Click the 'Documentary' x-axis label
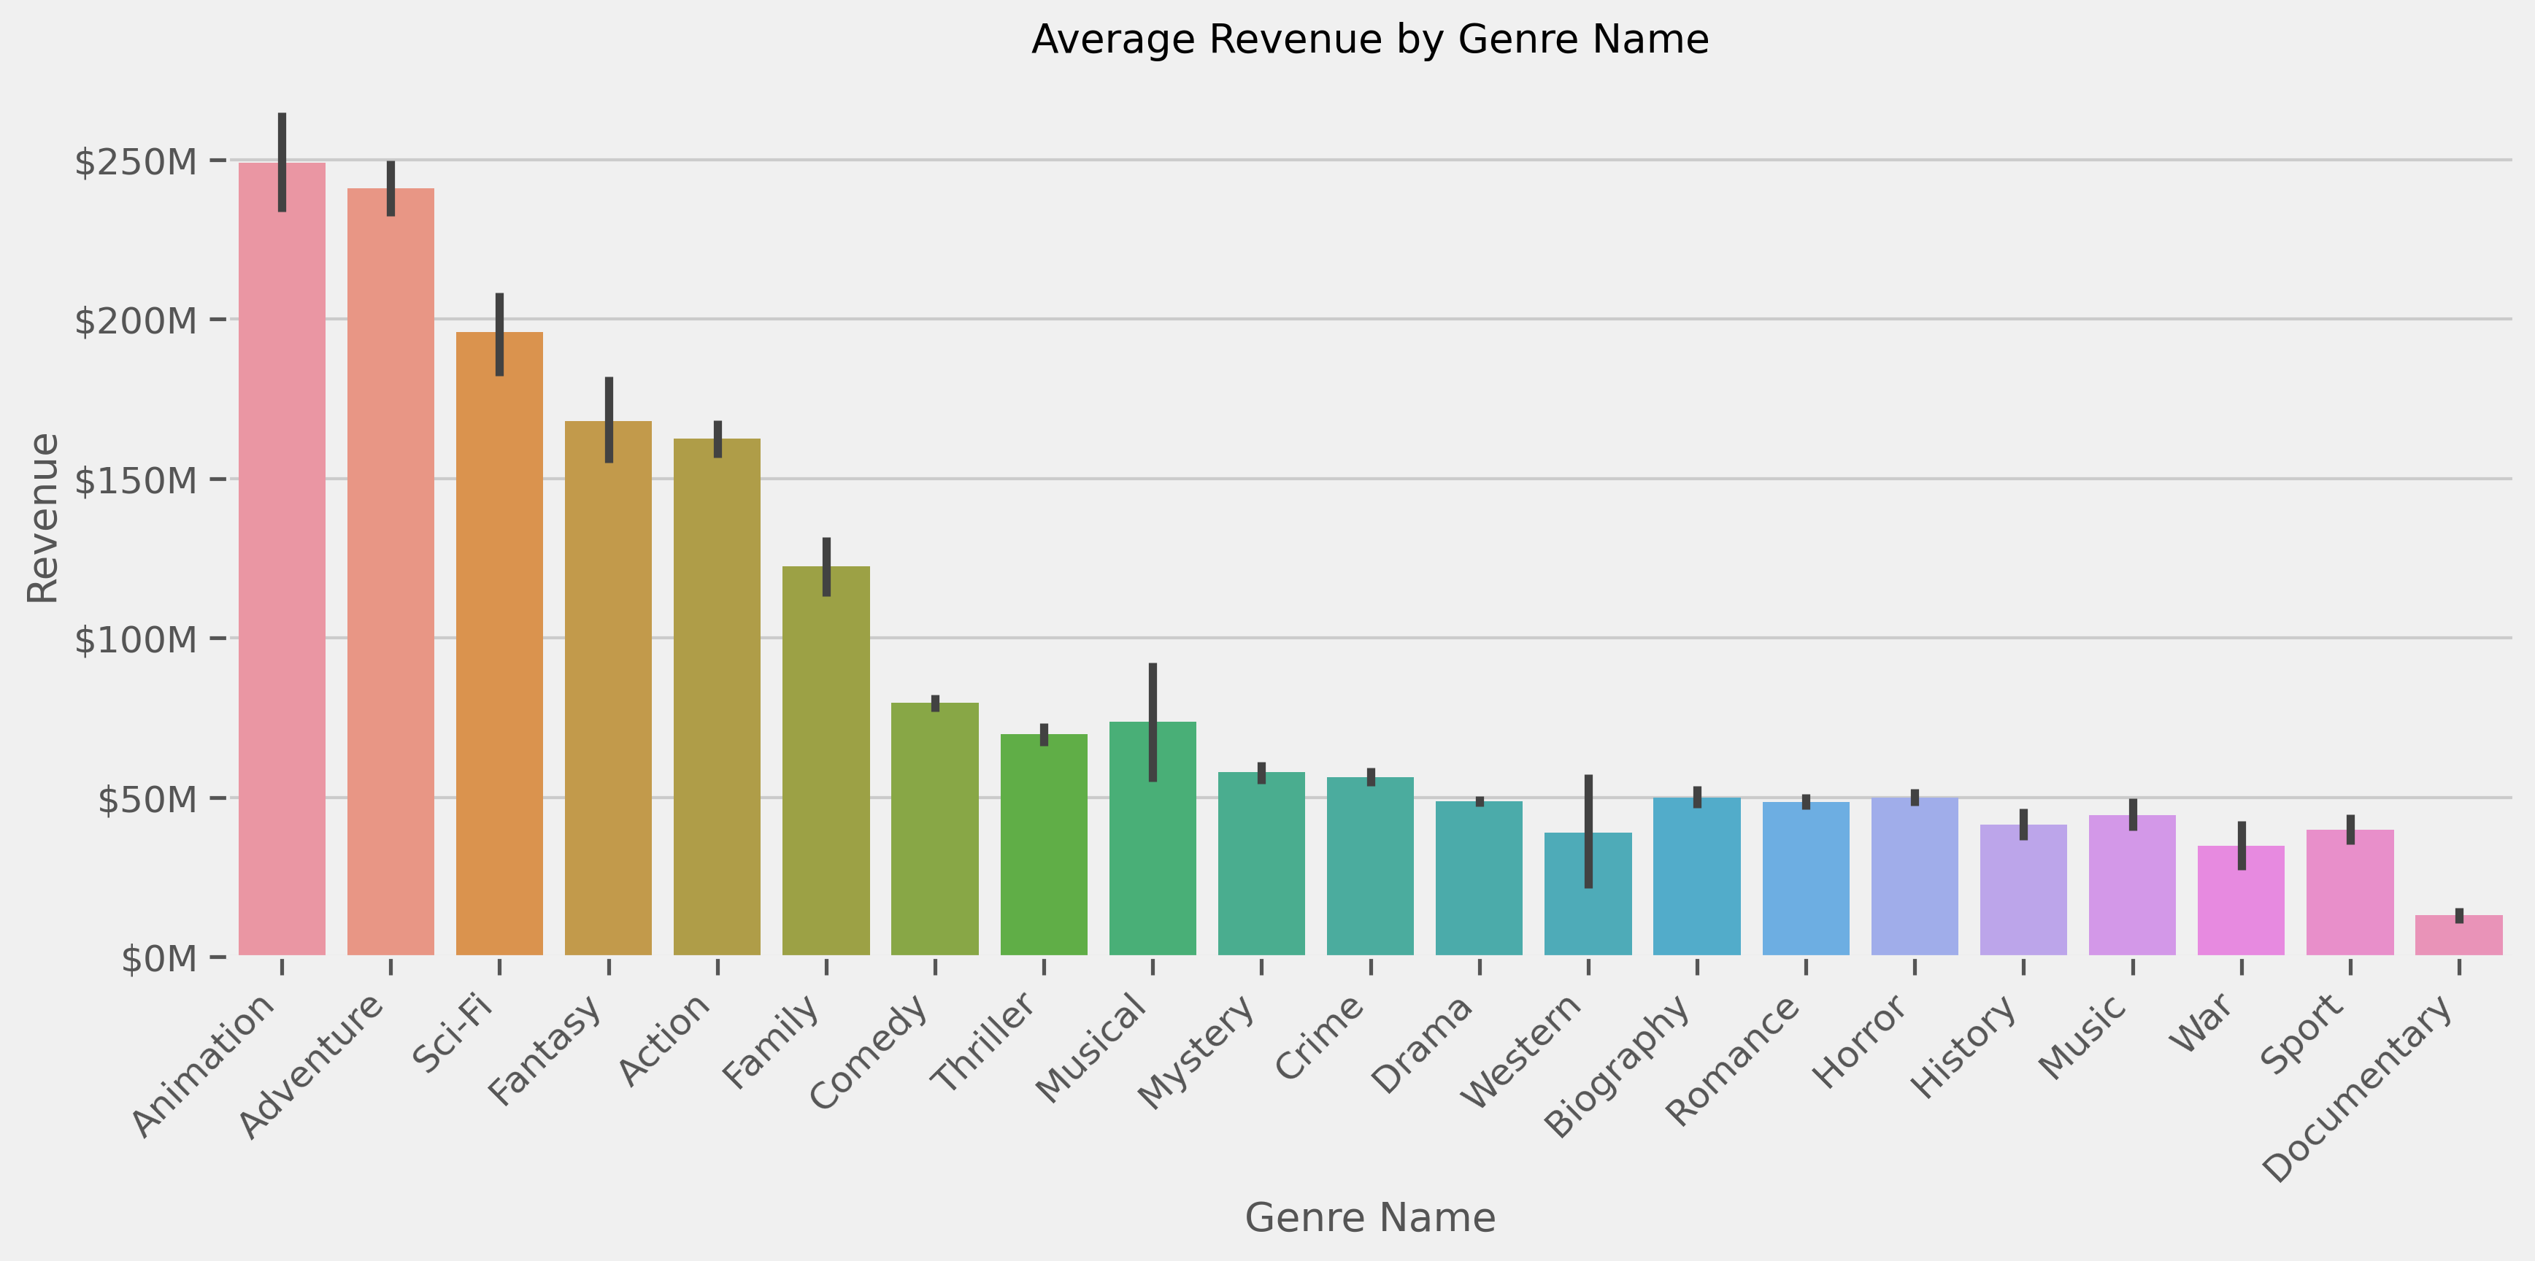Image resolution: width=2535 pixels, height=1261 pixels. click(2358, 1089)
